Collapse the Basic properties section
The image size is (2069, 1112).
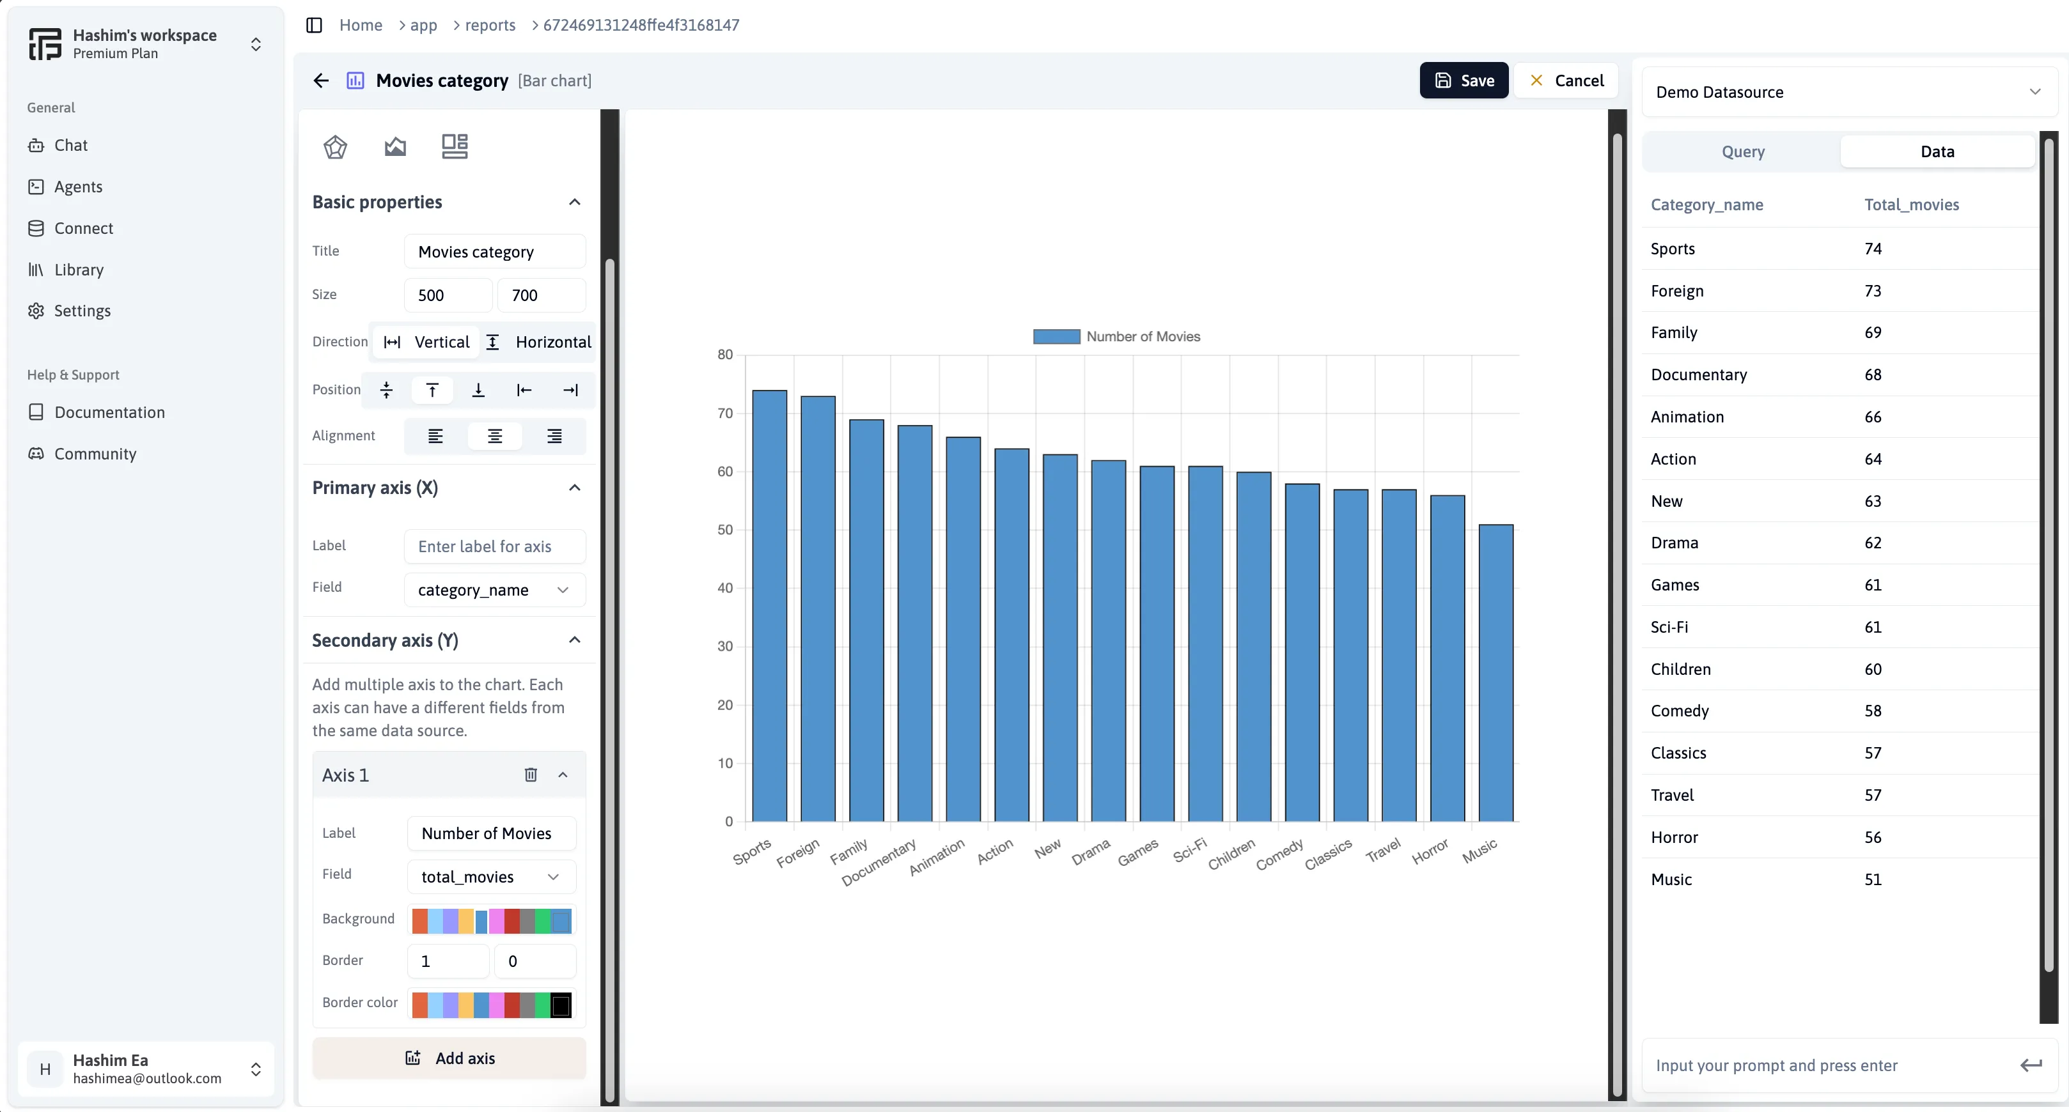(x=574, y=203)
